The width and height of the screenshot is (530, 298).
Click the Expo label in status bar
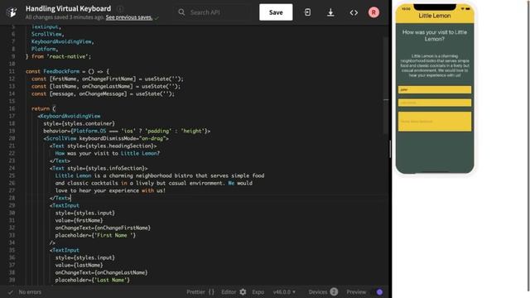(x=258, y=292)
